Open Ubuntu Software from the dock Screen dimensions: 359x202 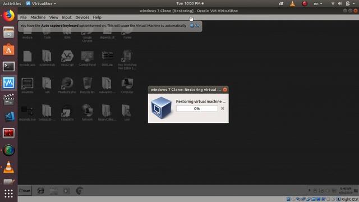pyautogui.click(x=9, y=49)
